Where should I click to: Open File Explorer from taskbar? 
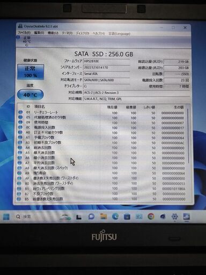pyautogui.click(x=104, y=216)
